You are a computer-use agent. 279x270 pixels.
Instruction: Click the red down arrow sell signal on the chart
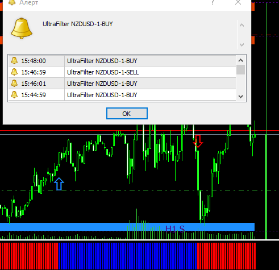point(198,141)
